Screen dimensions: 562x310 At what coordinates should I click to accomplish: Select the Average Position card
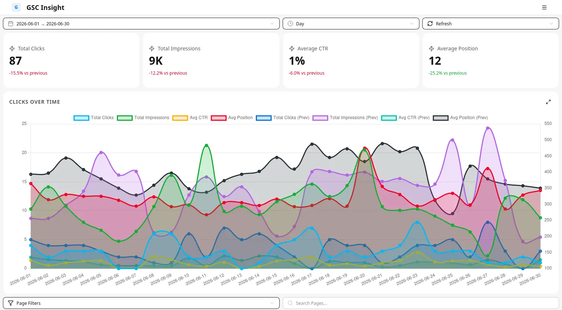tap(491, 60)
